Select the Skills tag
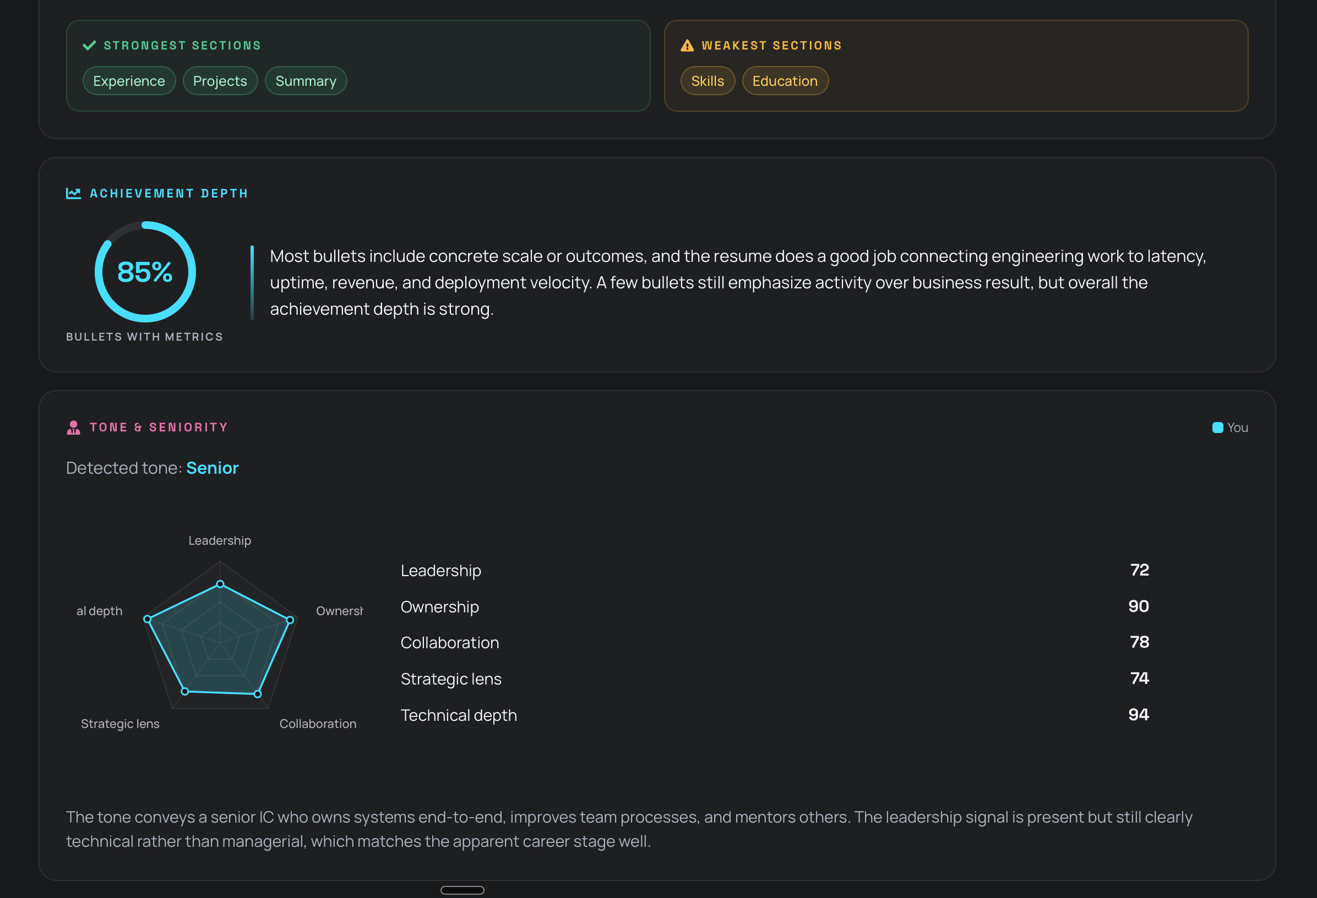 tap(708, 81)
